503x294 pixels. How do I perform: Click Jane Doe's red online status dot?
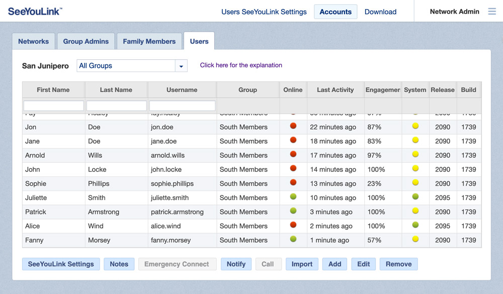[293, 140]
